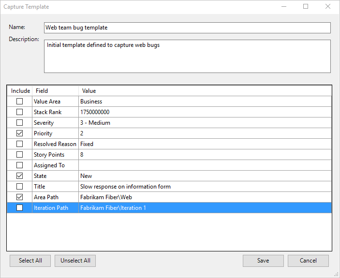This screenshot has height=278, width=340.
Task: Check the Stack Rank include checkbox
Action: coord(19,112)
